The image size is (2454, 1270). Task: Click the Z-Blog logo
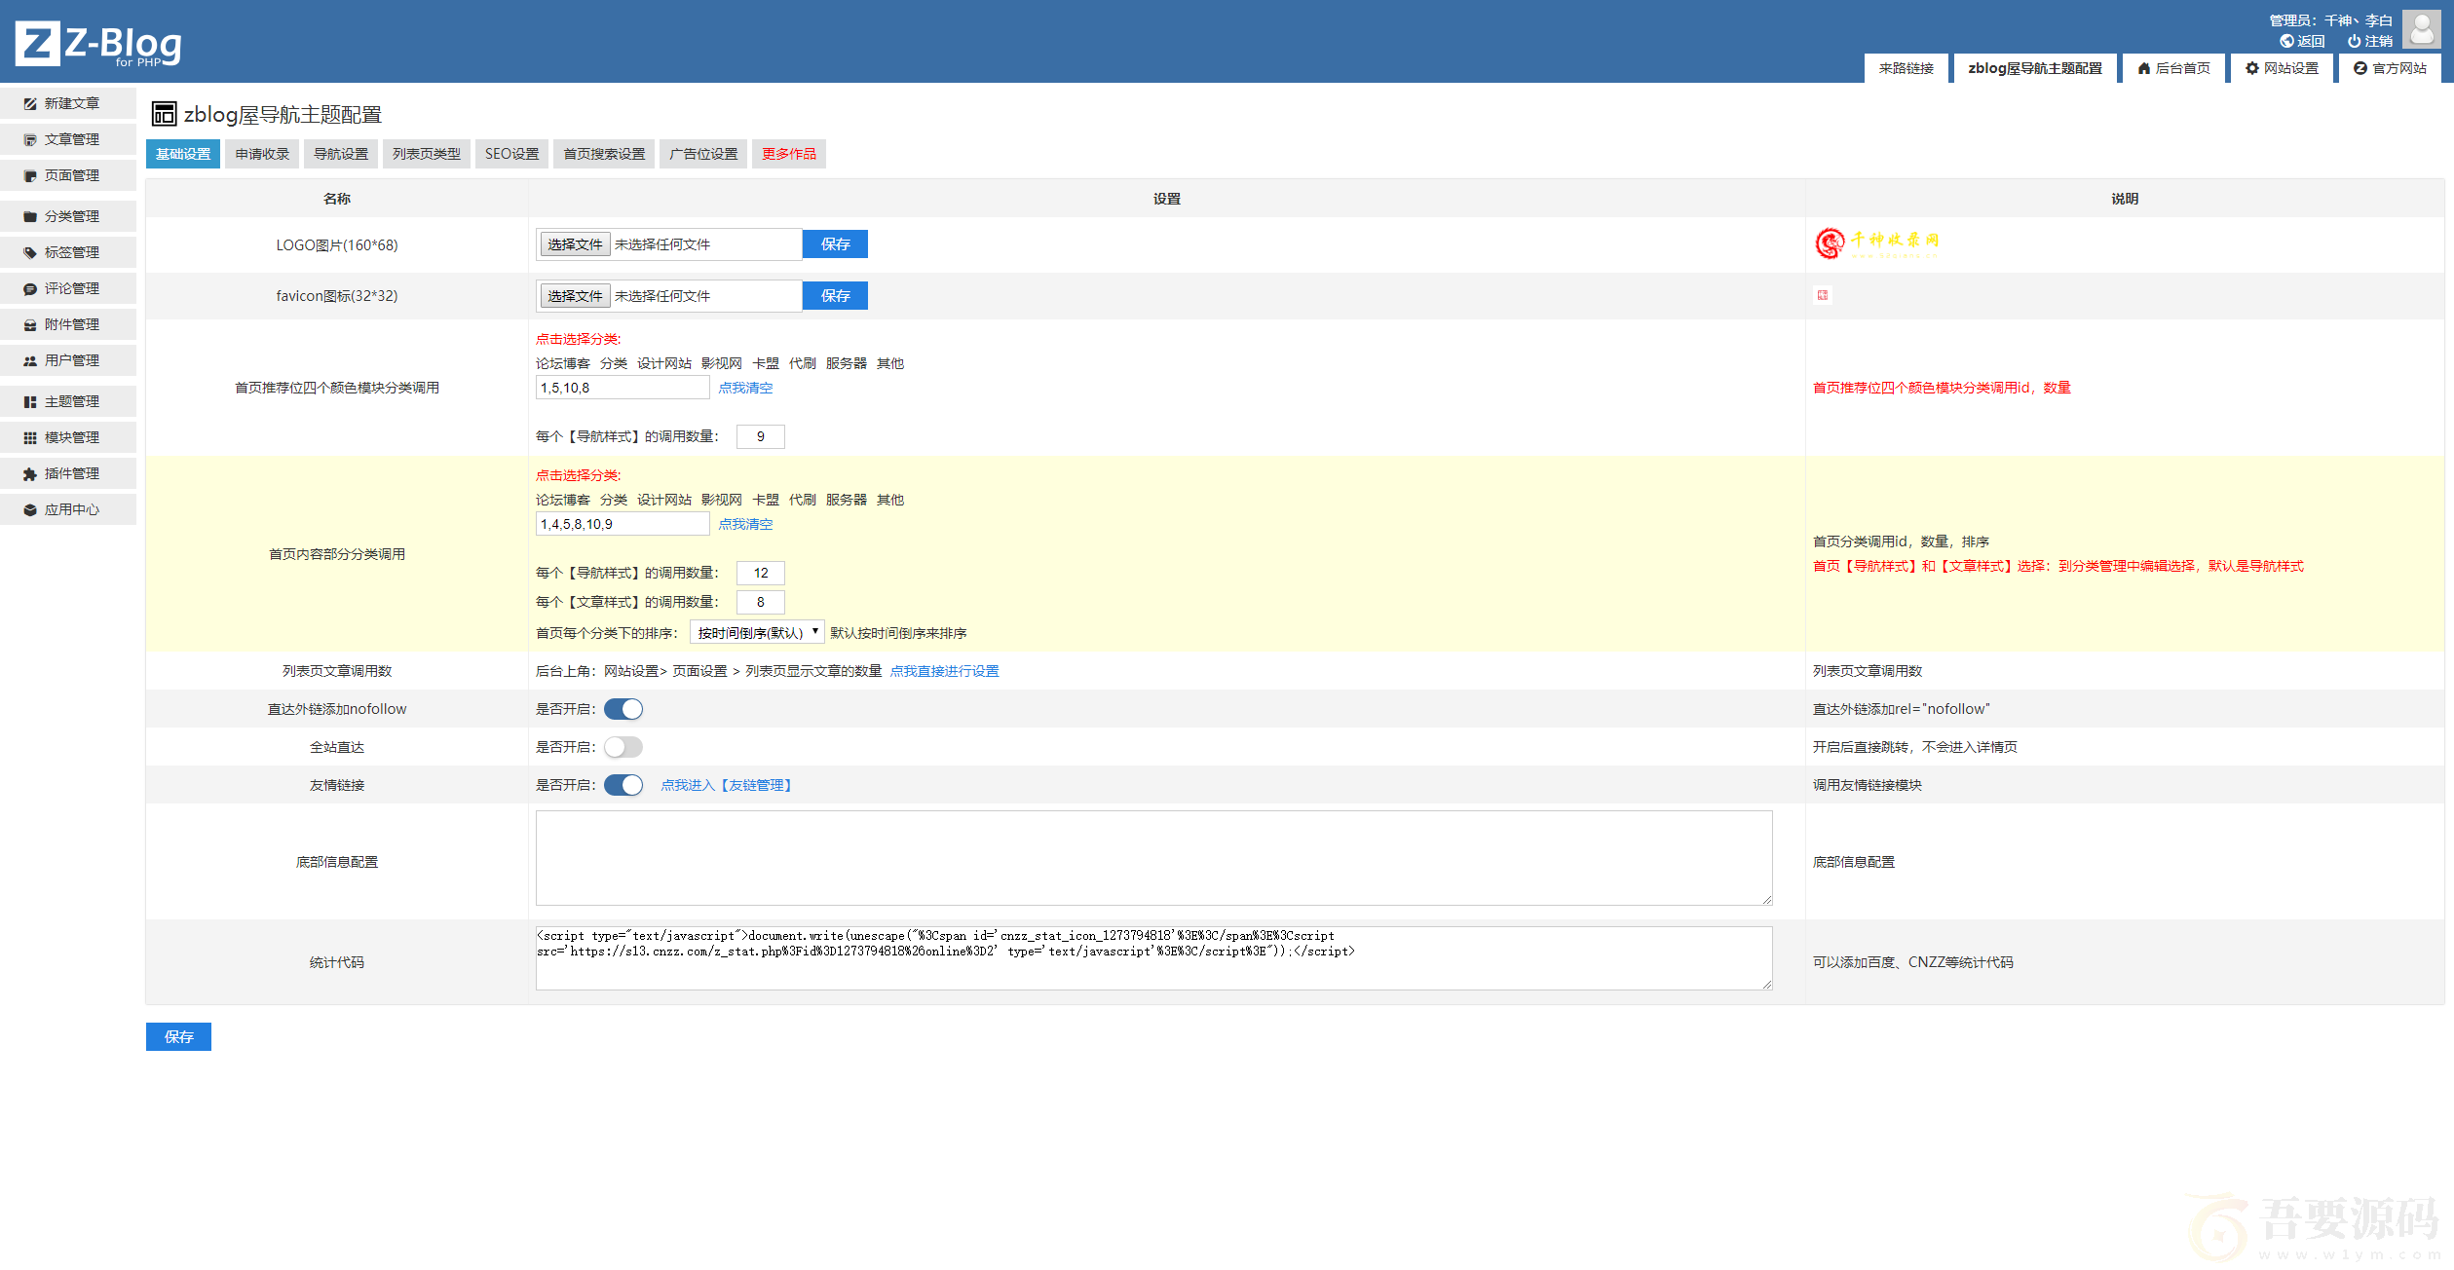click(98, 44)
